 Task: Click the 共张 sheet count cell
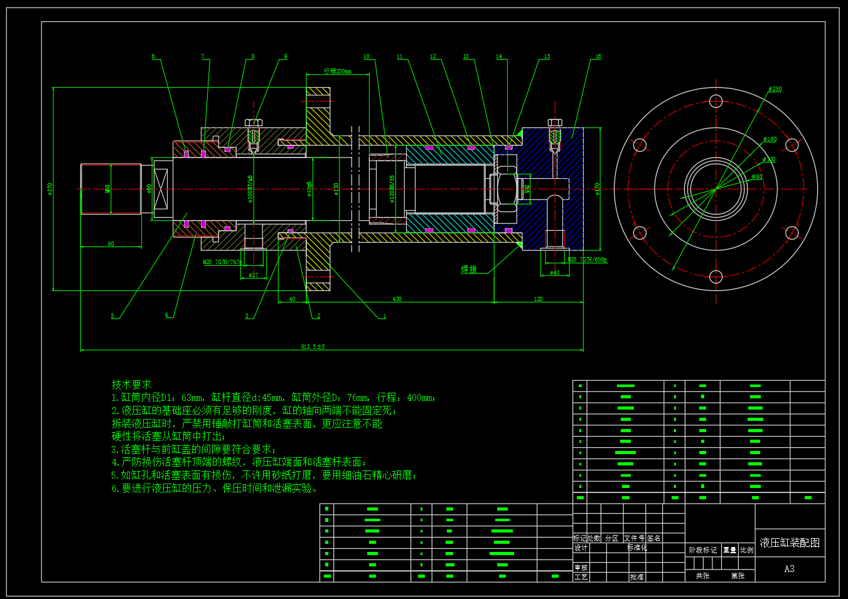(702, 576)
